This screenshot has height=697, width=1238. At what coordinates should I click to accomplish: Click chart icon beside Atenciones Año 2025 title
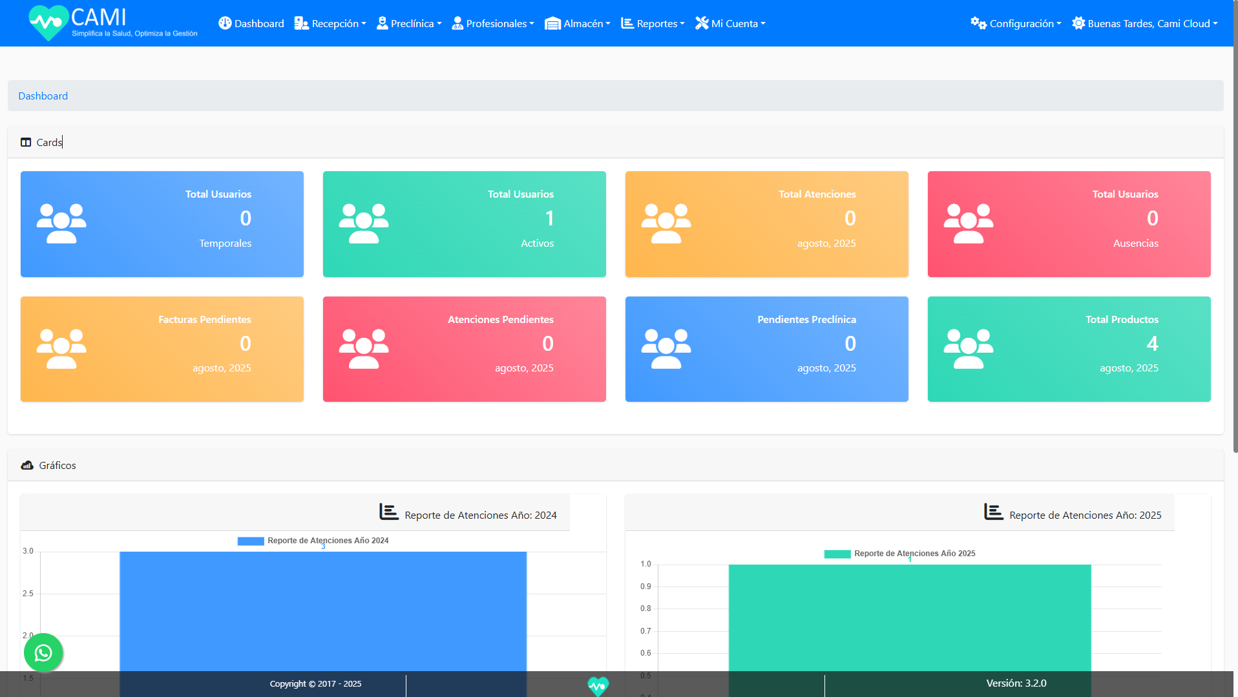coord(993,512)
